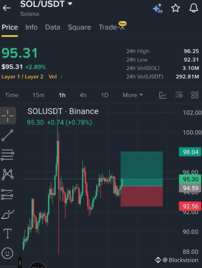This screenshot has width=202, height=268.
Task: Click the 24h Vol(SOL) value 3.10M
Action: click(191, 68)
